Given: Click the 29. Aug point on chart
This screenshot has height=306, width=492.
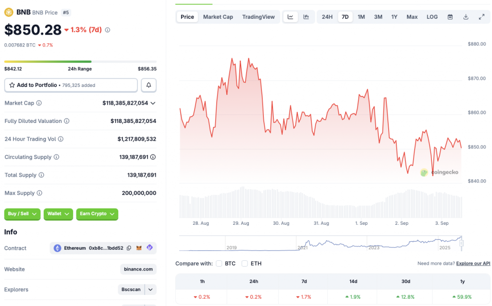Looking at the screenshot, I should pos(241,223).
